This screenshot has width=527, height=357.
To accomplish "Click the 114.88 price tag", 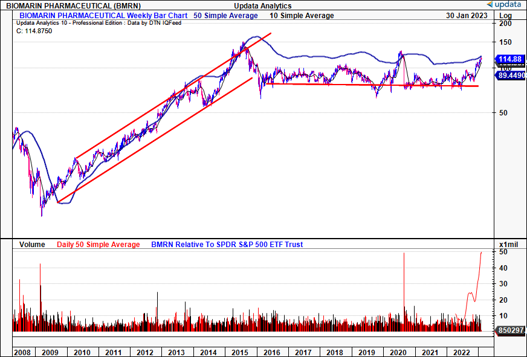I will tap(510, 59).
